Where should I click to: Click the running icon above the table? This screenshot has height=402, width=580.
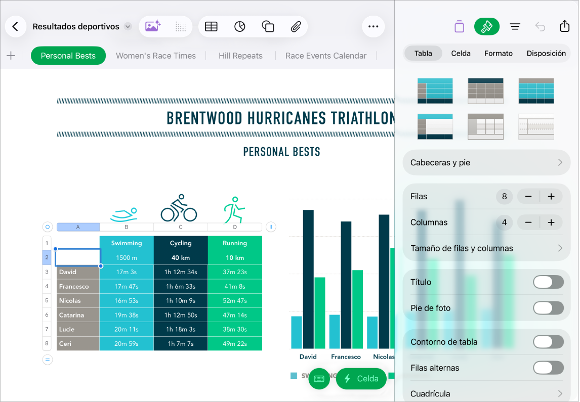234,210
